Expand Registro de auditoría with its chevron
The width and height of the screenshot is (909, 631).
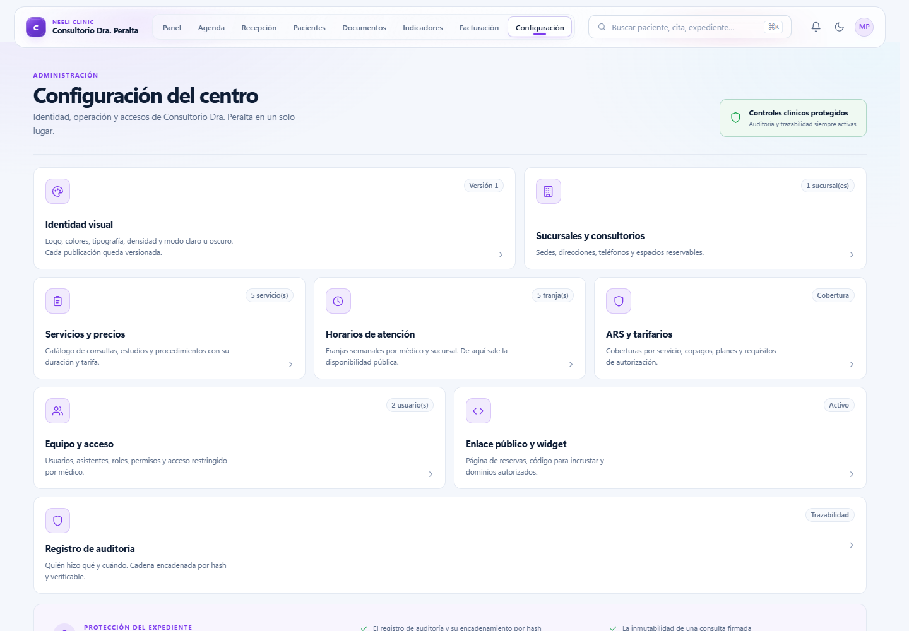point(852,545)
